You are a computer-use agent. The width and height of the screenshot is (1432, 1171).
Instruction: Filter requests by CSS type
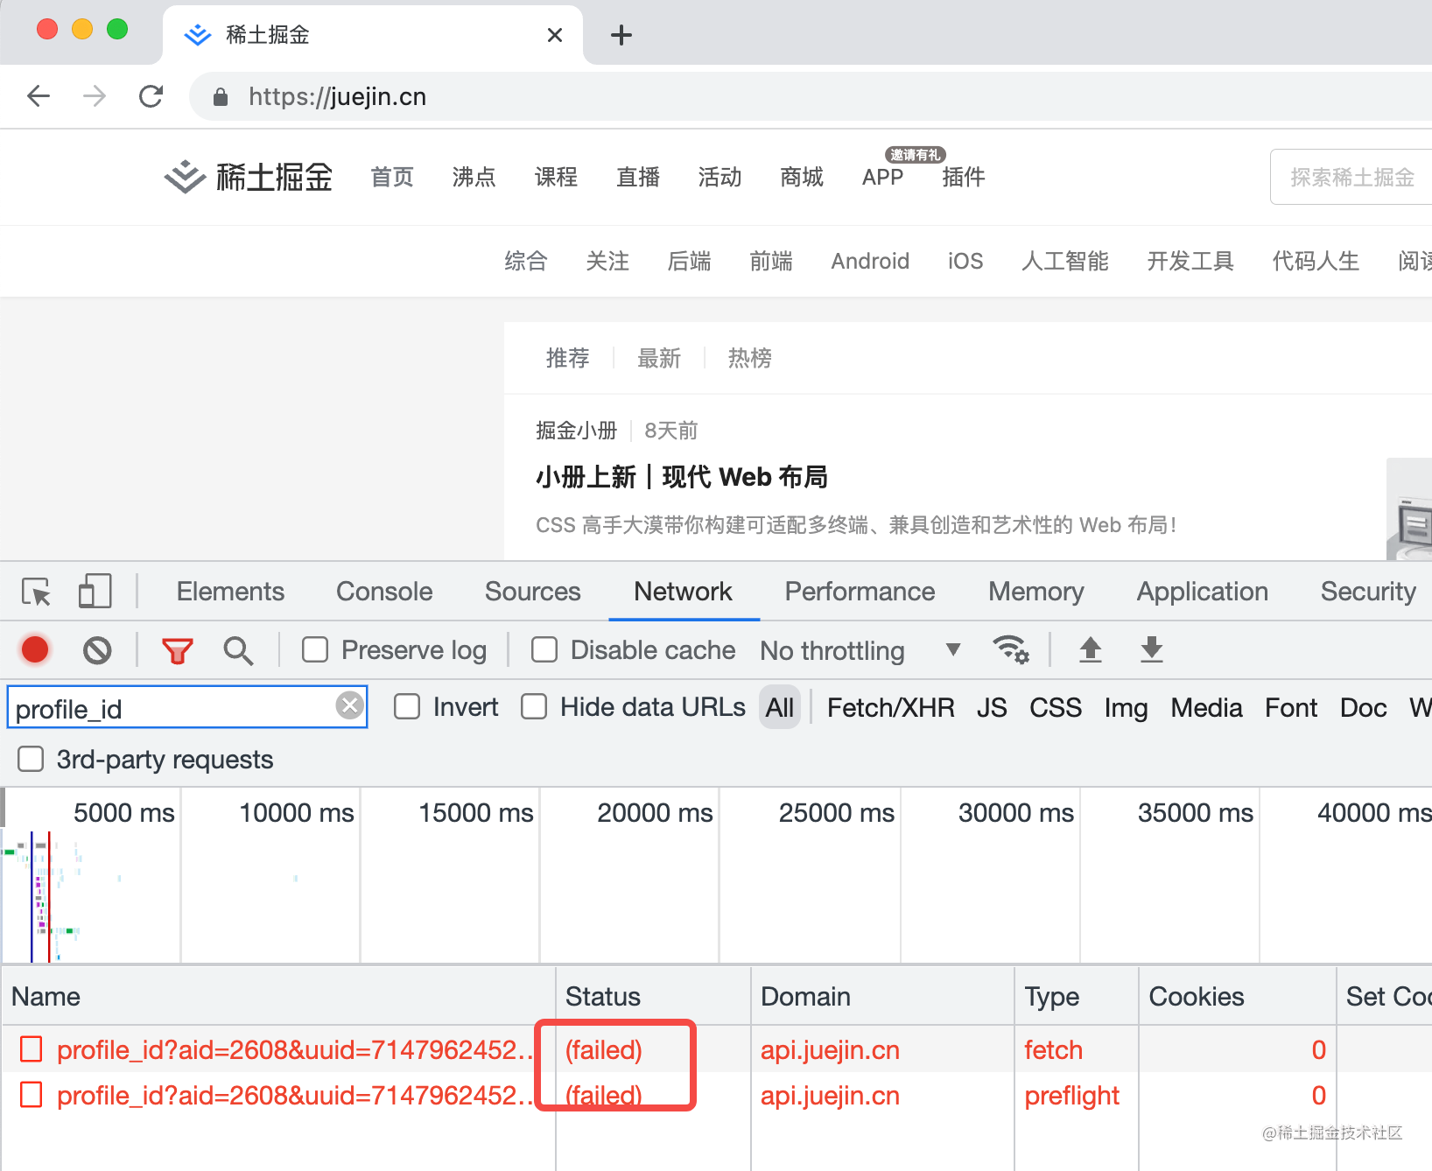pos(1056,707)
